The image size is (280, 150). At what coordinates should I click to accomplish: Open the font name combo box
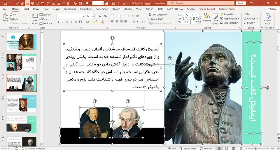[x=71, y=16]
